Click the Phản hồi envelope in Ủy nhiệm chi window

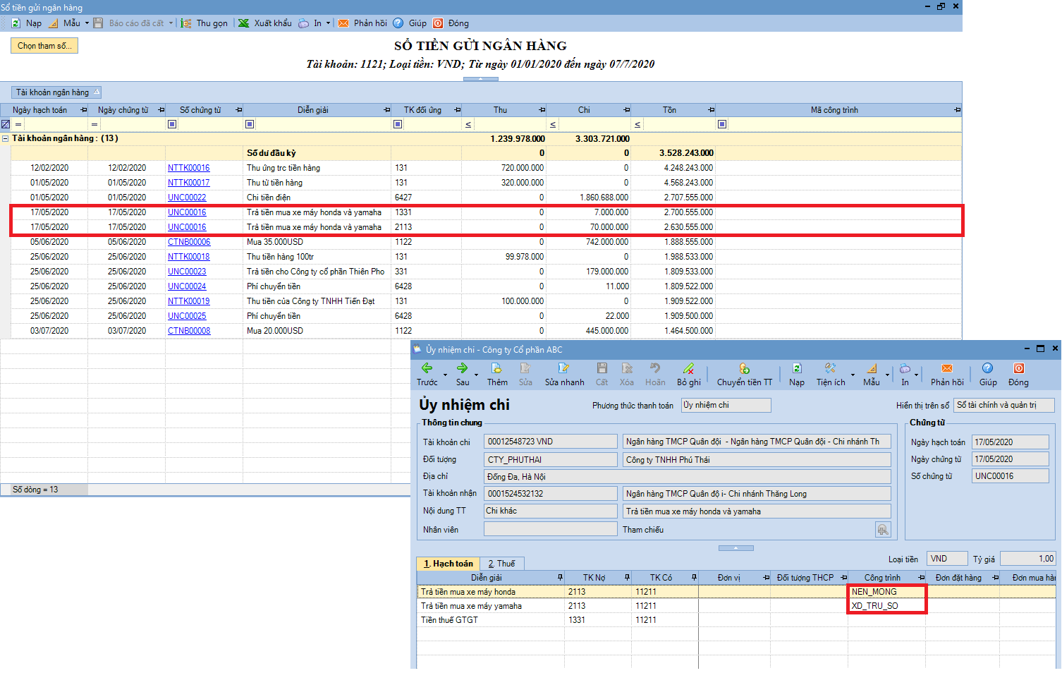[x=947, y=368]
